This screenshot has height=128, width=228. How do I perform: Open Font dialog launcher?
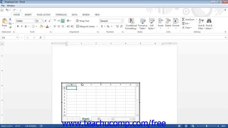(51, 32)
